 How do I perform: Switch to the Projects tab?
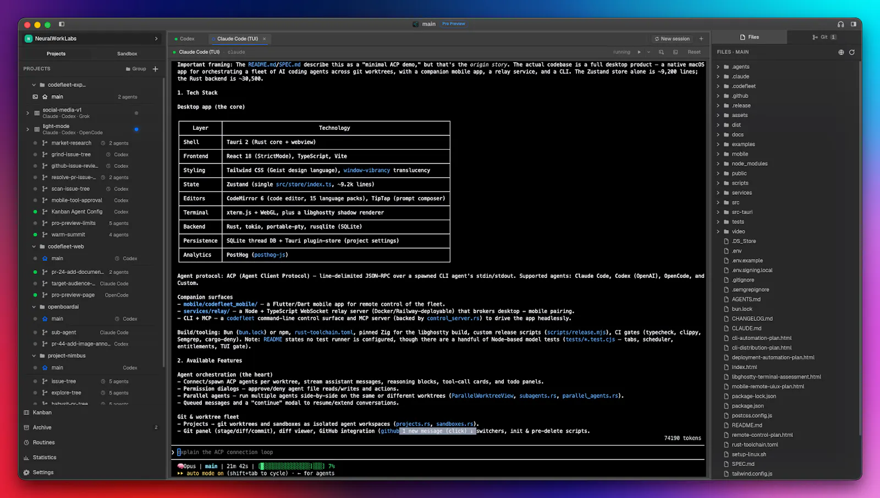pos(56,54)
